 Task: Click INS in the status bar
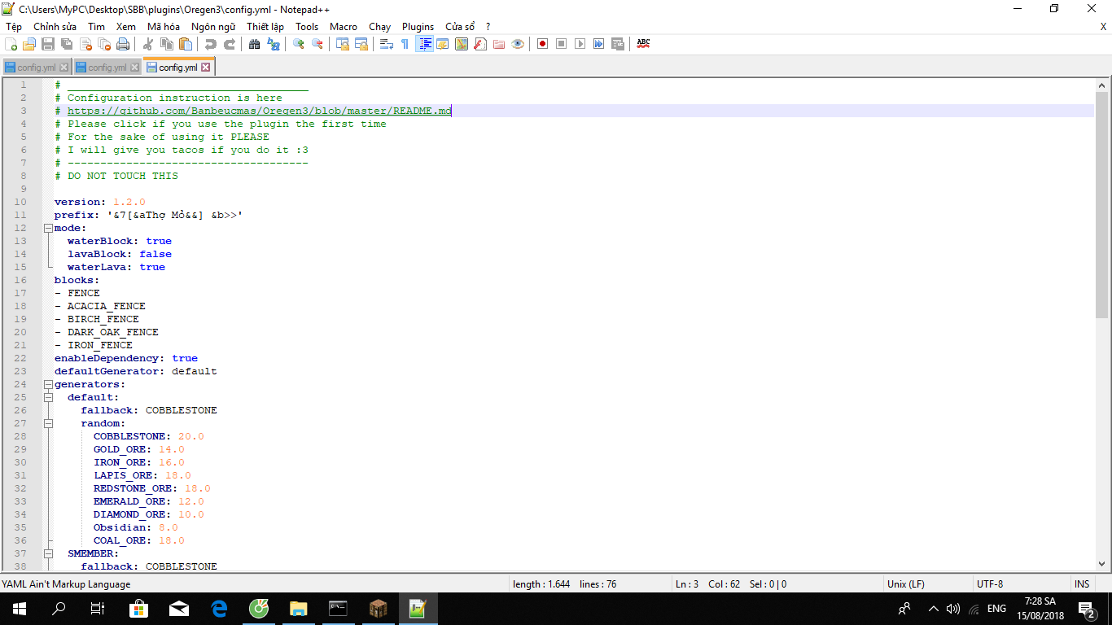pyautogui.click(x=1081, y=584)
